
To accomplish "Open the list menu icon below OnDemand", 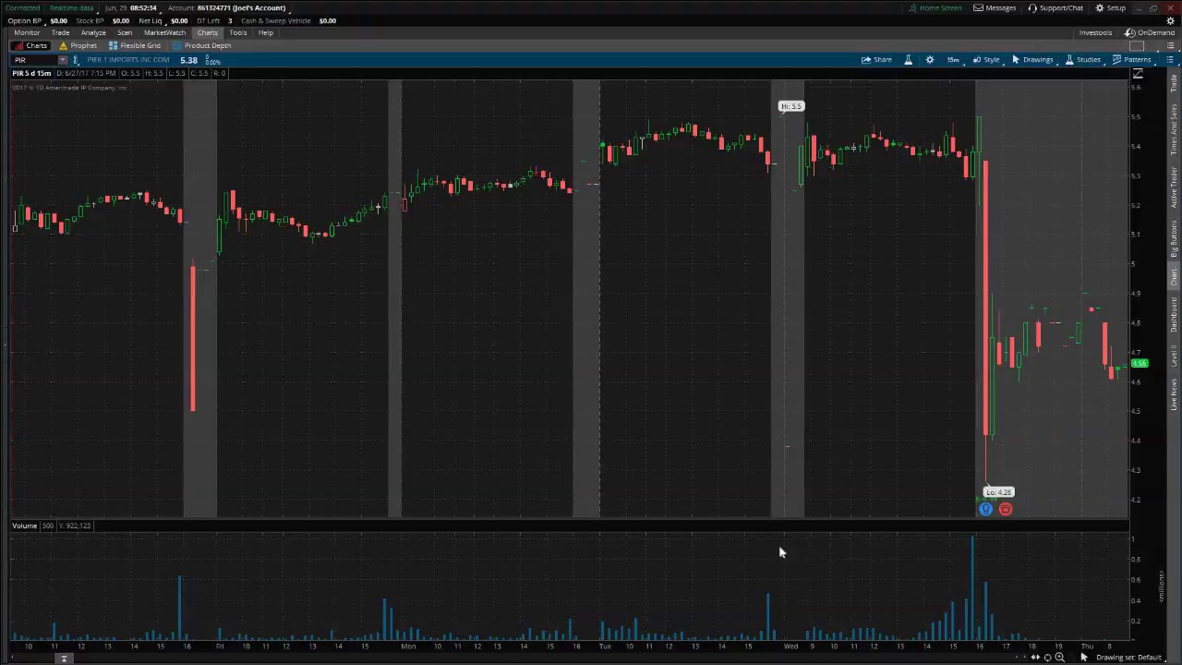I will click(1169, 46).
